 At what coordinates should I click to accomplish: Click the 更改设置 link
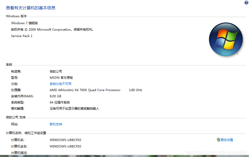[x=227, y=140]
